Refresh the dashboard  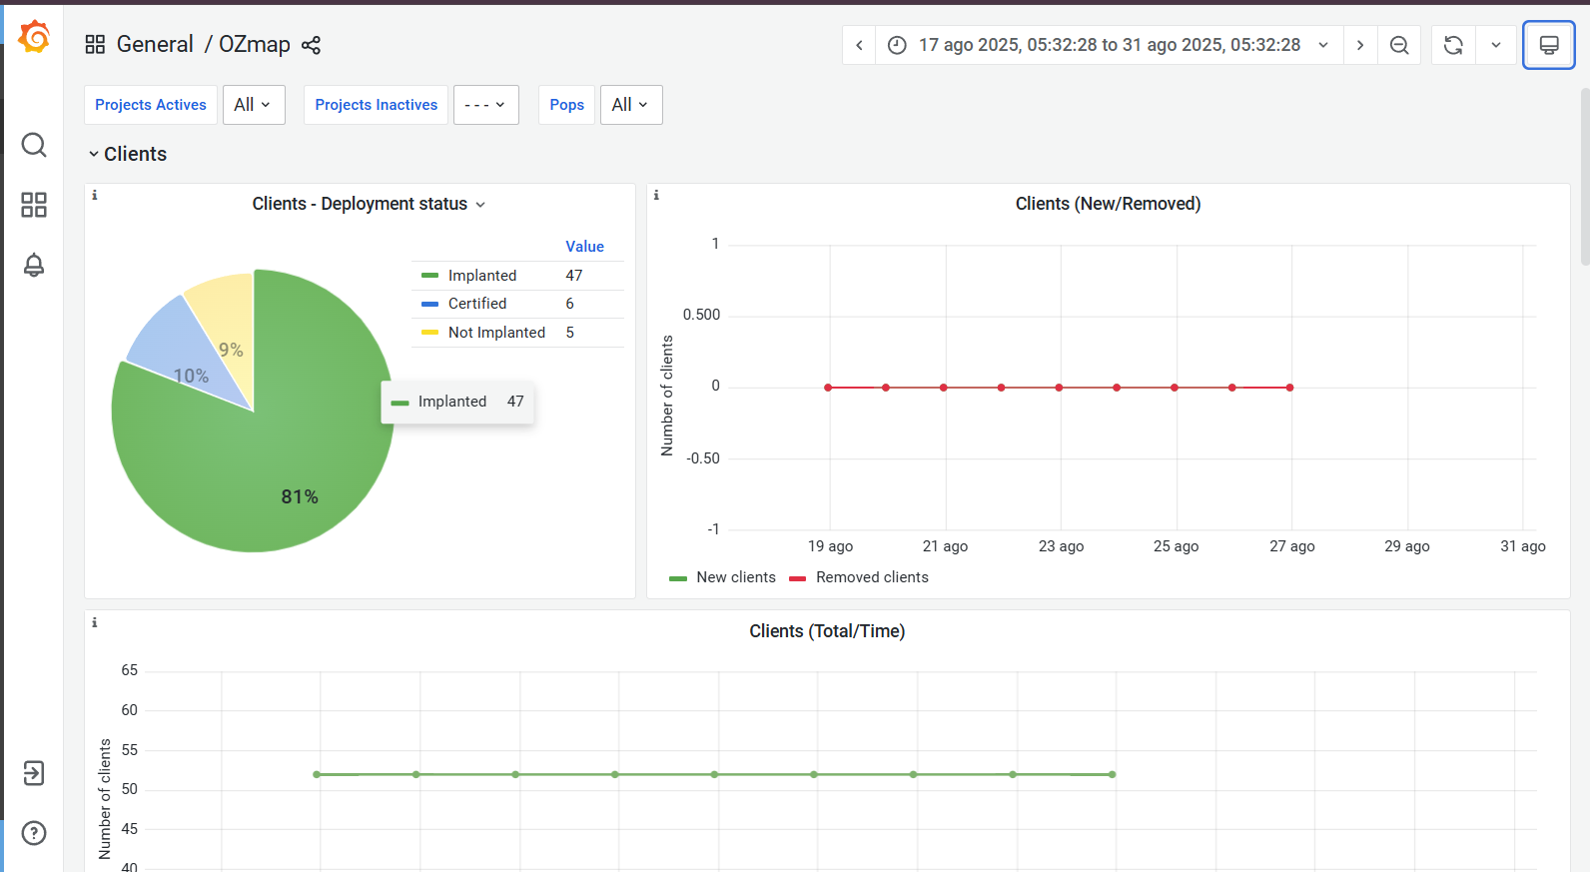pyautogui.click(x=1453, y=45)
